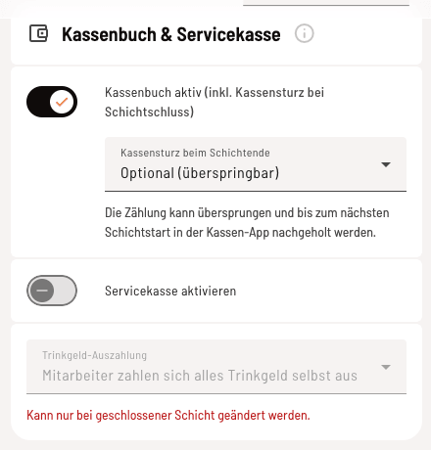Open the Kassensturz beim Schichtende dropdown
Viewport: 431px width, 450px height.
coord(256,164)
